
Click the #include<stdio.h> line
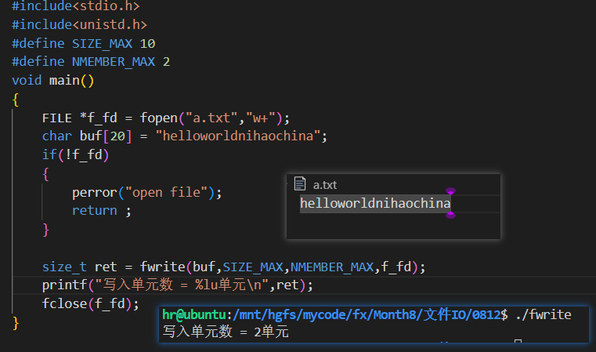pyautogui.click(x=76, y=5)
